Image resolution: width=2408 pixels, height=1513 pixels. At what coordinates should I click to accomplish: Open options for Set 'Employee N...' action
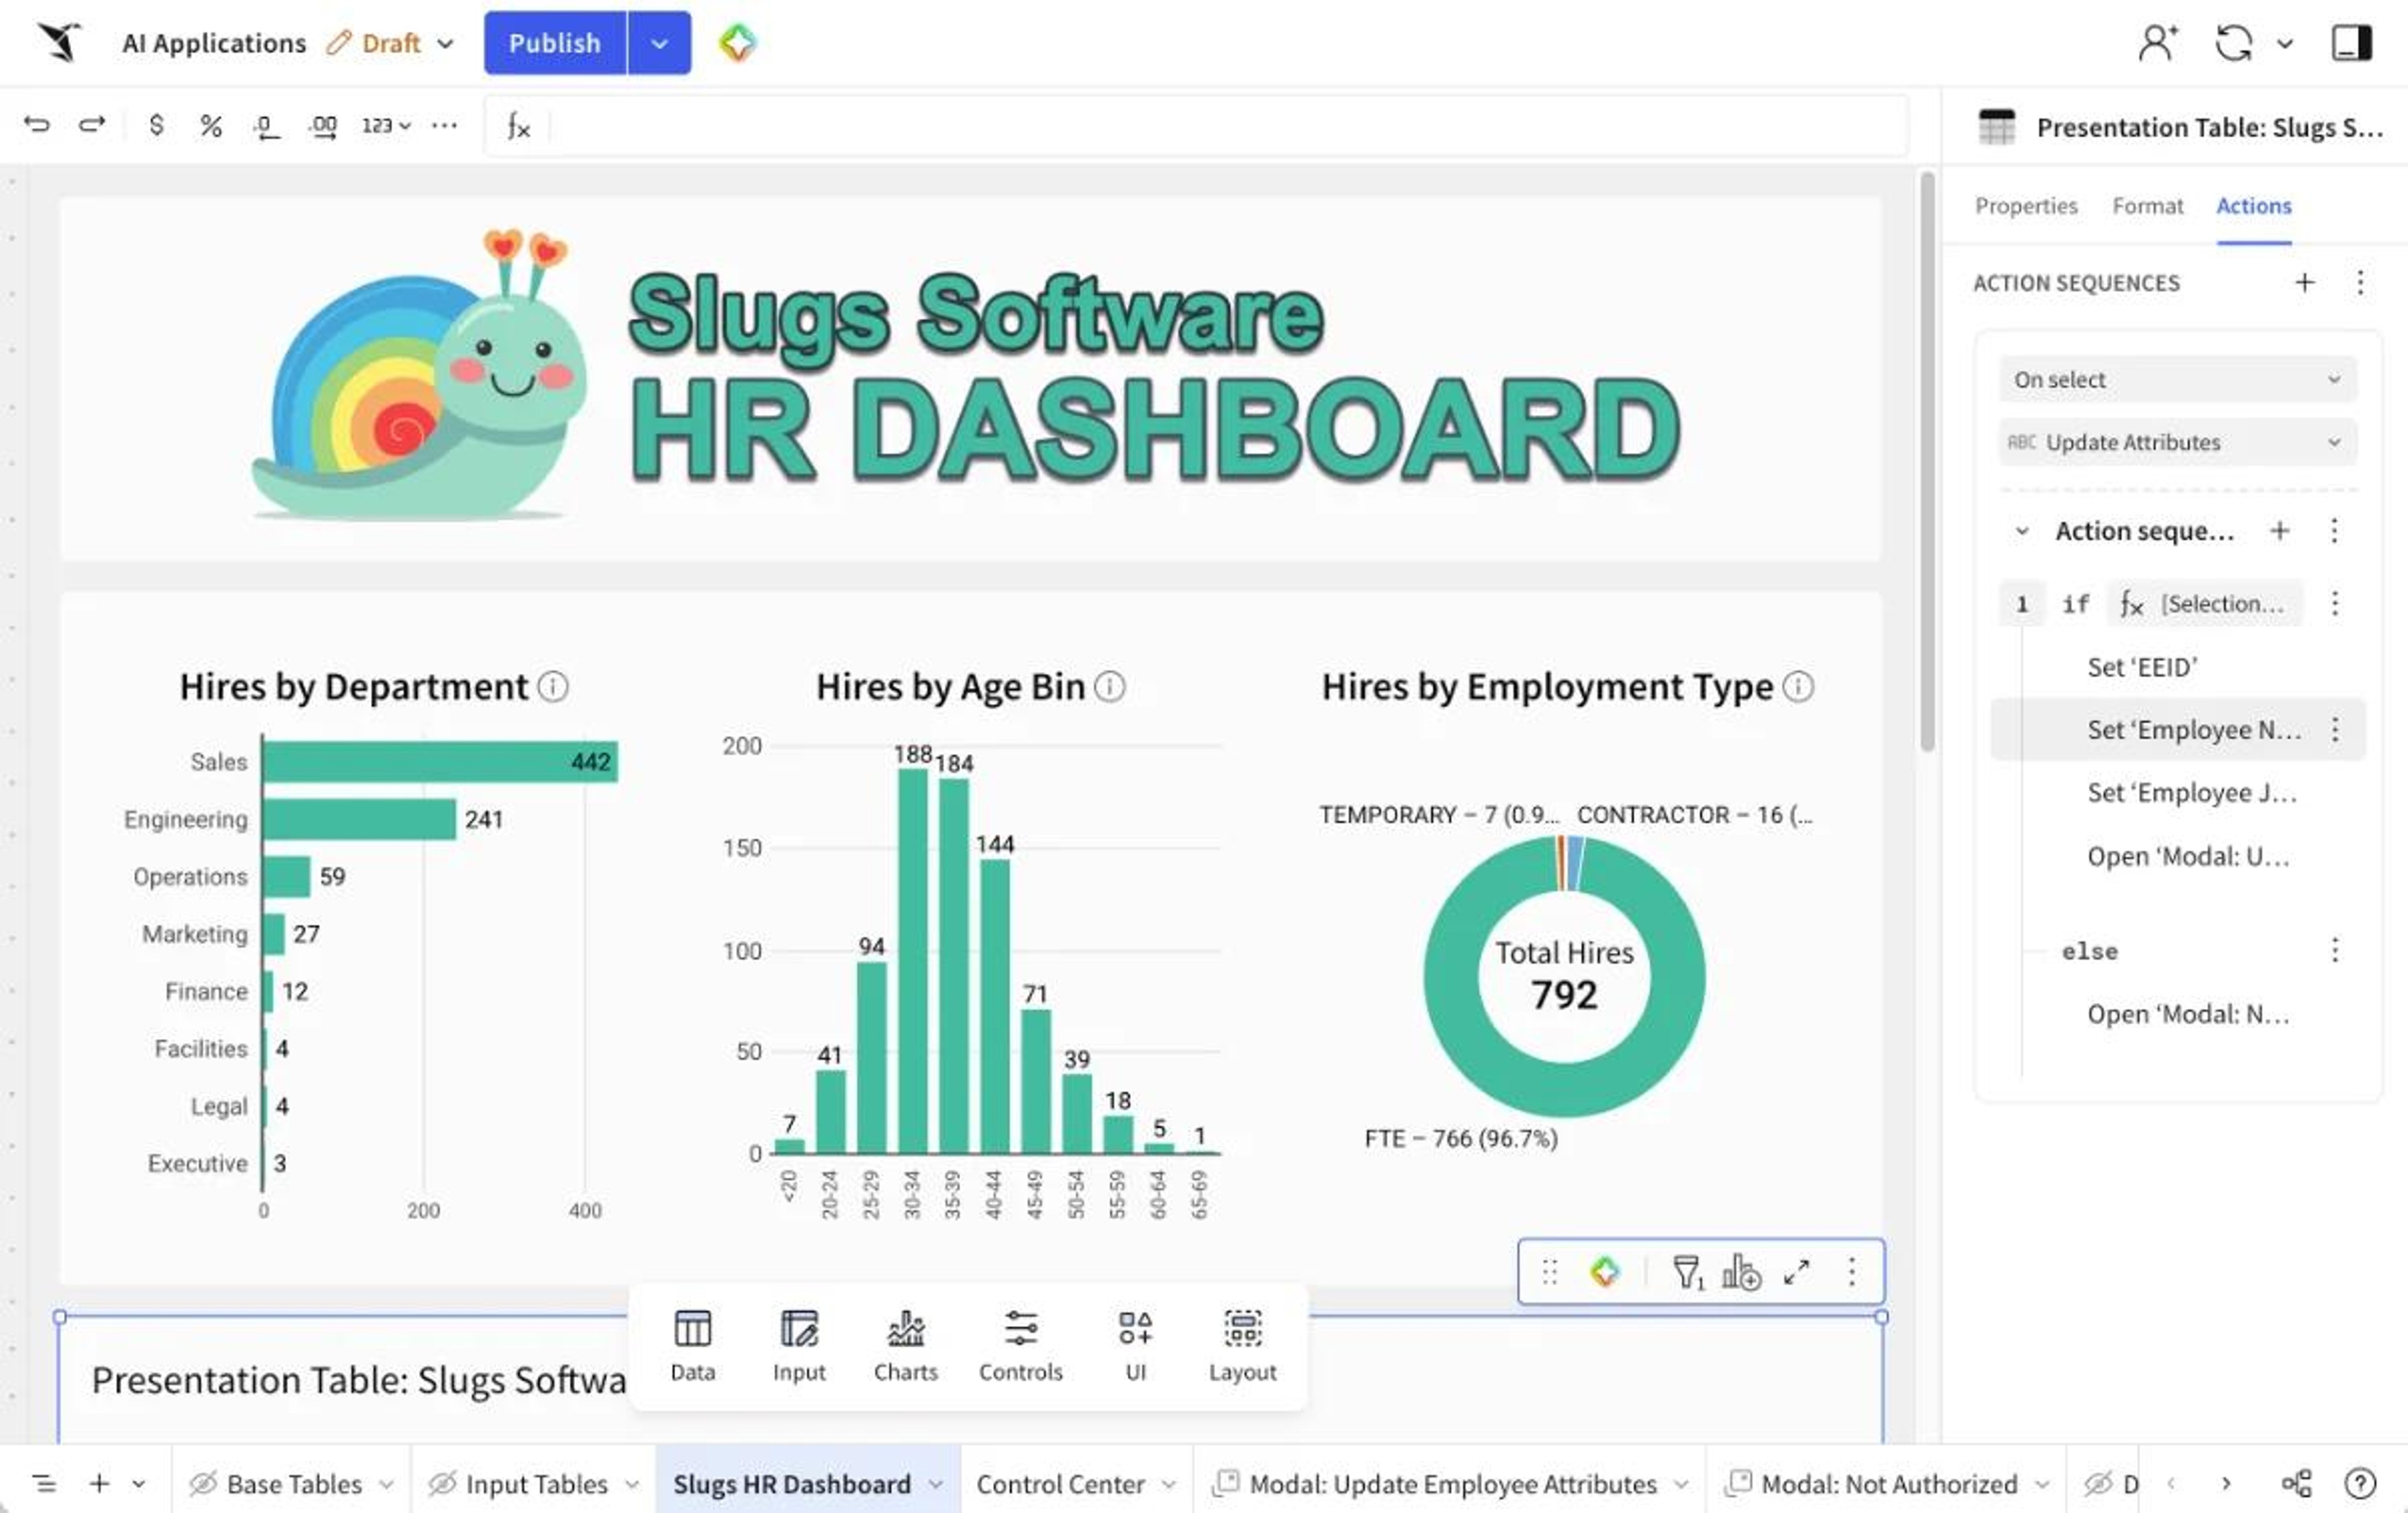(2335, 730)
